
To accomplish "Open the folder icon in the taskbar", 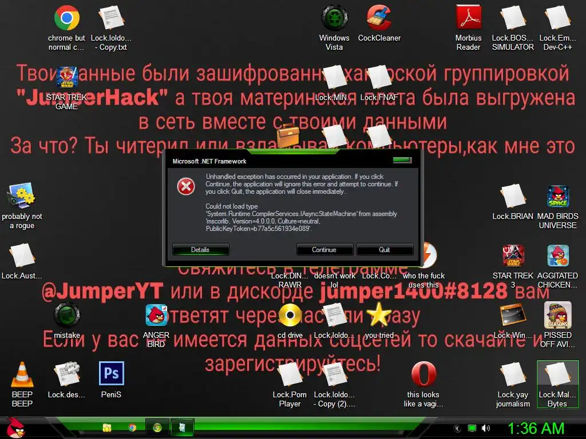I will (x=107, y=428).
